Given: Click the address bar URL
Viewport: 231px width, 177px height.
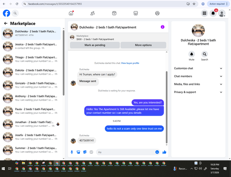Looking at the screenshot, I should [55, 4].
